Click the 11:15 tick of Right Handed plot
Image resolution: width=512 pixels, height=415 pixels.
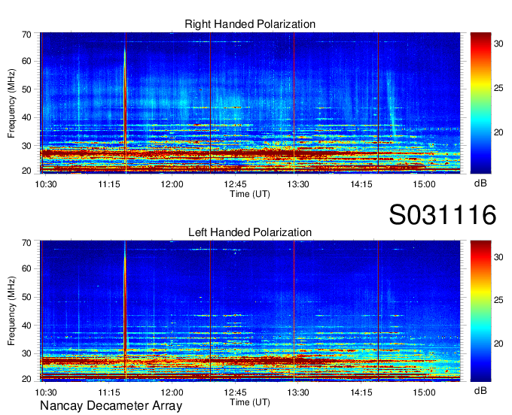(109, 184)
